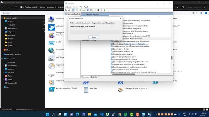Click the Start service play icon

tap(95, 10)
